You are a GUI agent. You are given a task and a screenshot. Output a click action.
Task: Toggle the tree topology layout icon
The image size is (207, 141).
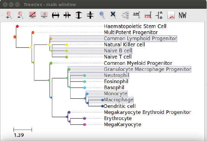(x=125, y=15)
